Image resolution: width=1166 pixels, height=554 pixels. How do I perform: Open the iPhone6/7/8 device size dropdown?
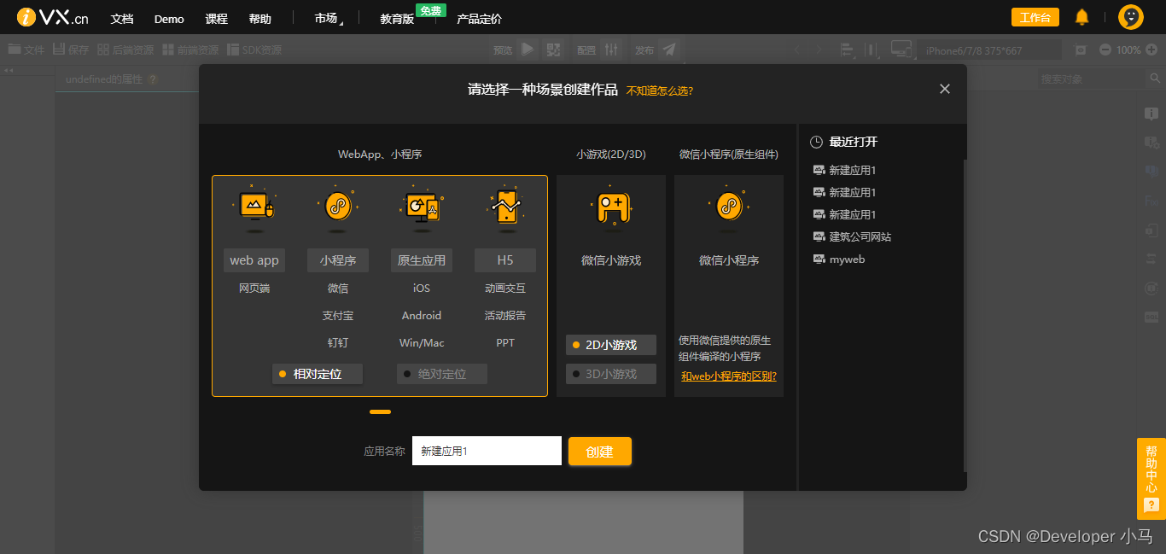[990, 50]
